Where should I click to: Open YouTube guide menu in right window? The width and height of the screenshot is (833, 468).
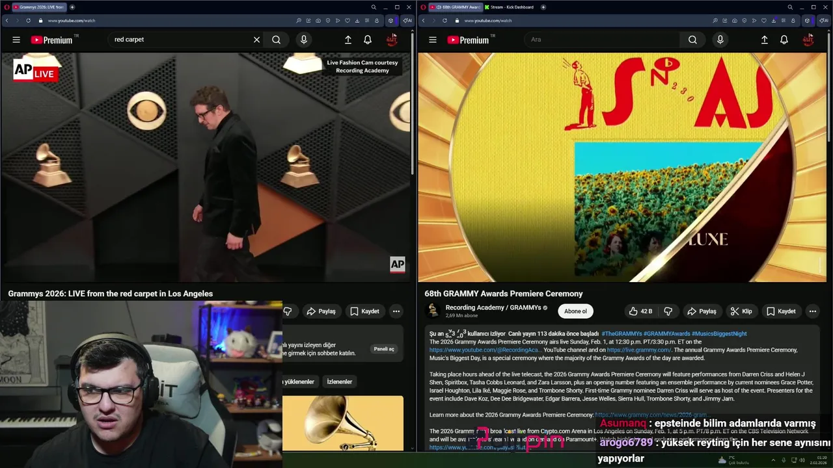433,40
